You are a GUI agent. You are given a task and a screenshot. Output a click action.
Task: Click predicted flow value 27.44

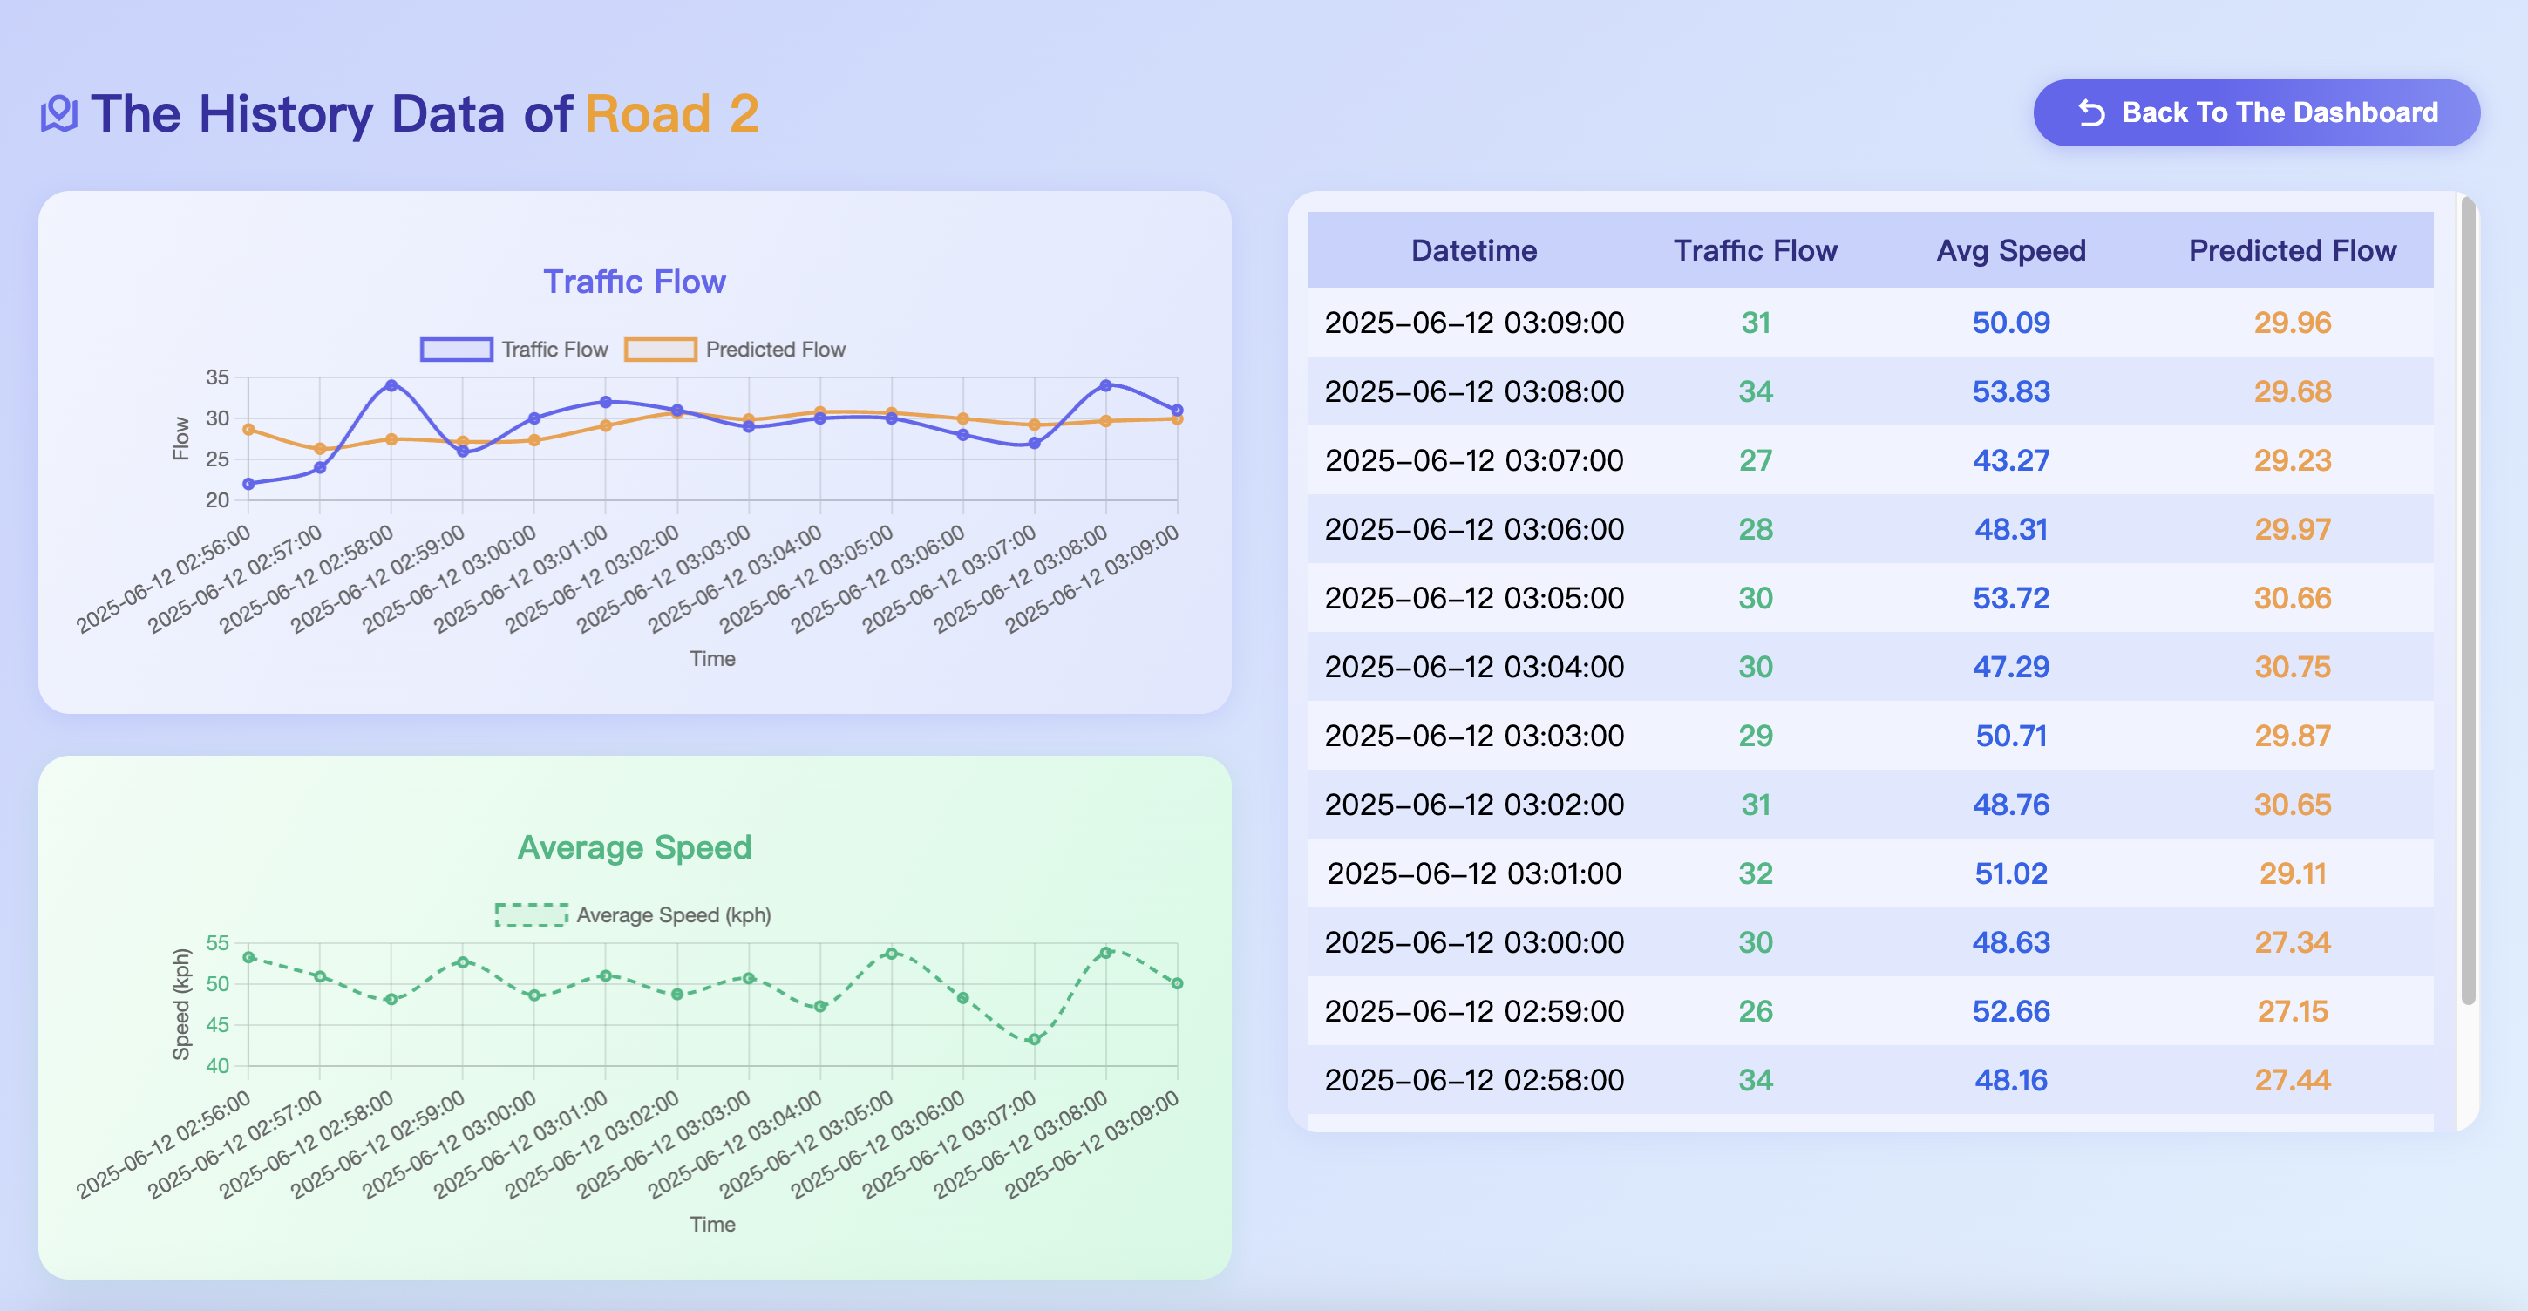pyautogui.click(x=2293, y=1079)
